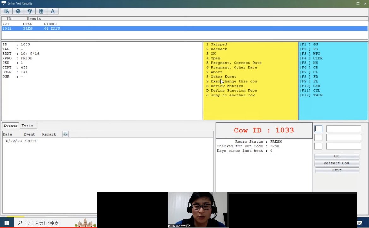Click the third wide remark entry field
This screenshot has width=369, height=228.
pos(343,146)
